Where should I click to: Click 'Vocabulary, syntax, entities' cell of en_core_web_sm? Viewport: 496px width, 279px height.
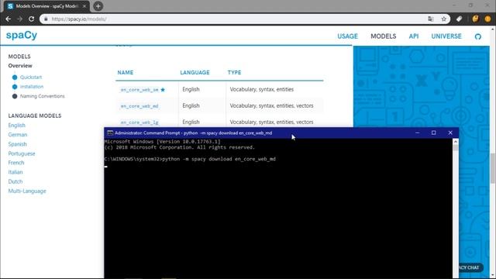262,90
